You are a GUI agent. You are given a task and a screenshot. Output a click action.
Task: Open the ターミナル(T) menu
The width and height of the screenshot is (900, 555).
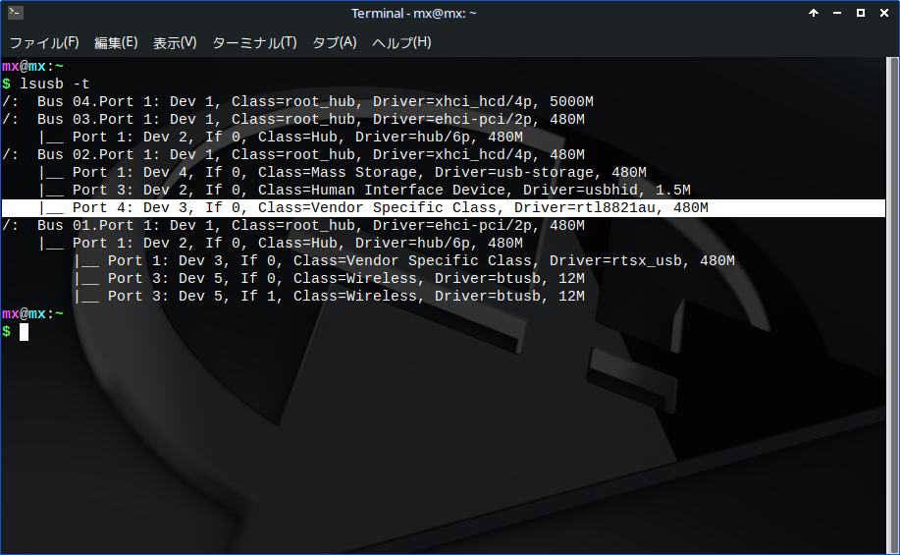click(x=254, y=42)
